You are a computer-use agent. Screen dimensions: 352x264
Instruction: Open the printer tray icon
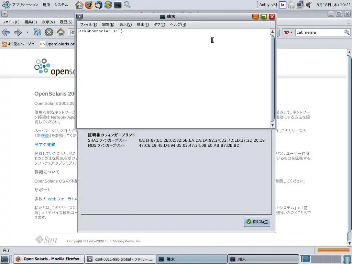click(291, 5)
